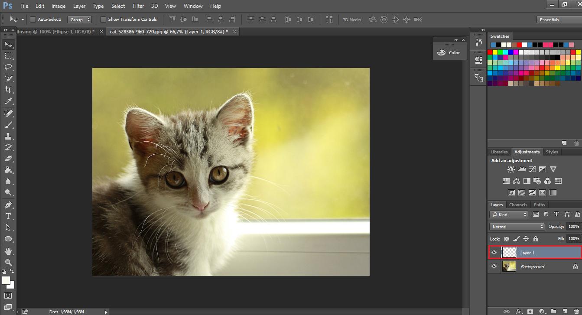Check Show Transform Controls
582x315 pixels.
(103, 19)
